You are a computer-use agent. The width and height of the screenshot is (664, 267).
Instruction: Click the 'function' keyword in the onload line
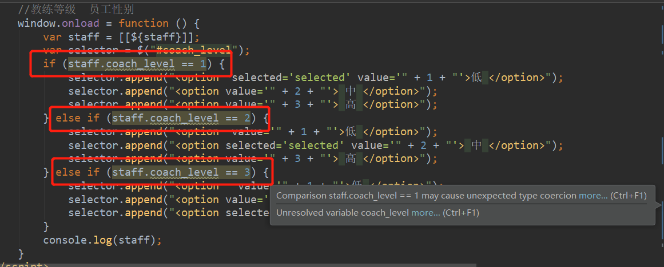coord(143,23)
